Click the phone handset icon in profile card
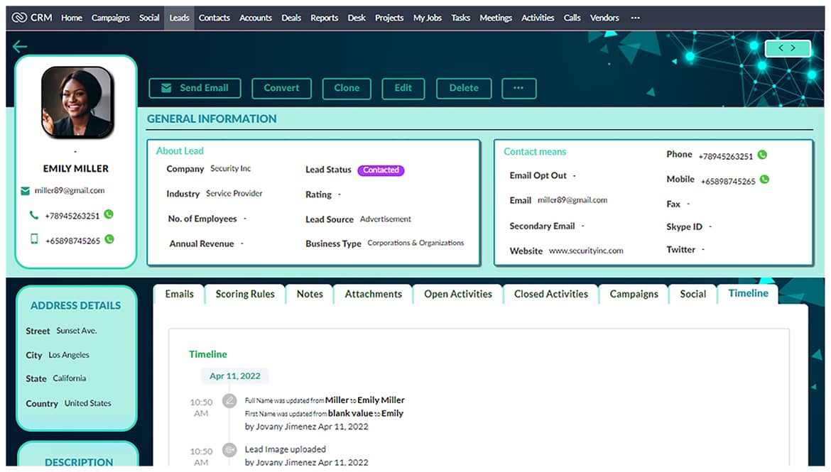Screen dimensions: 831x472 pos(33,215)
